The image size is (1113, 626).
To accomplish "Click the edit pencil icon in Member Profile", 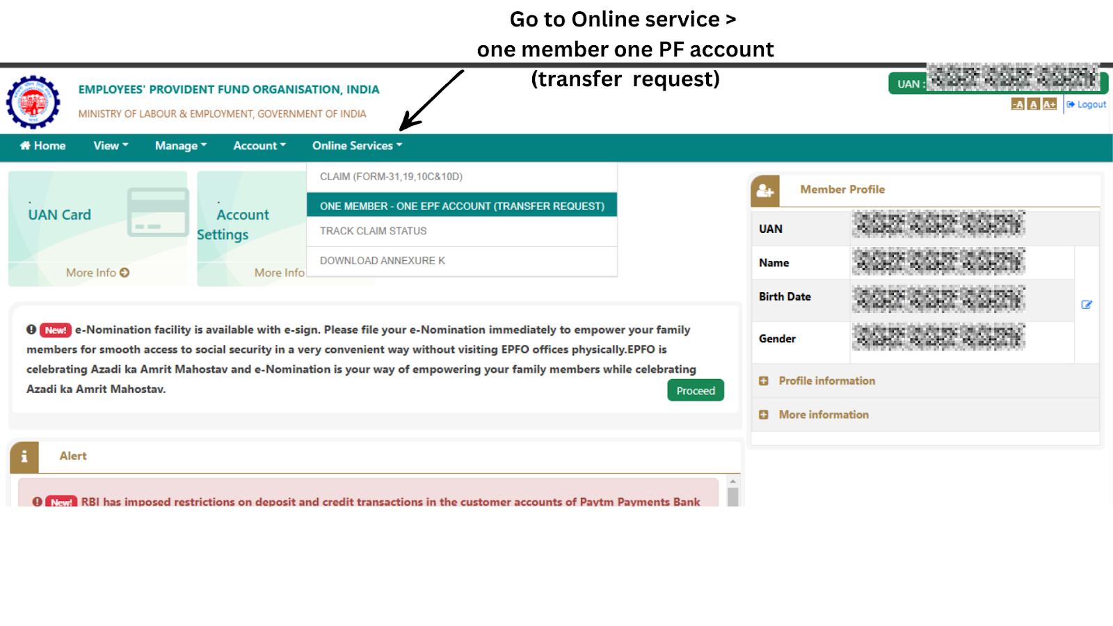I will coord(1087,304).
